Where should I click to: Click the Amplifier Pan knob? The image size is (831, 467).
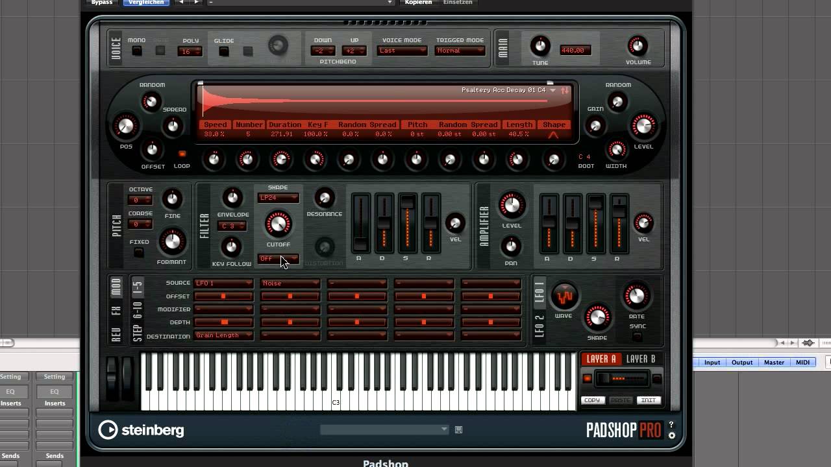pyautogui.click(x=511, y=246)
